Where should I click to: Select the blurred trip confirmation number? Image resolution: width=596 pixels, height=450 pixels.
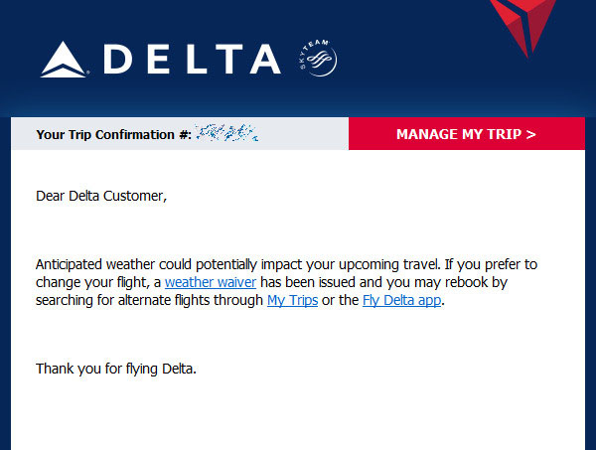tap(226, 133)
